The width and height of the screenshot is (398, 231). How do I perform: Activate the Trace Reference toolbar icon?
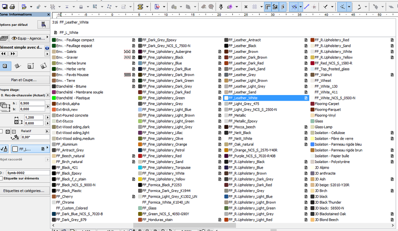(276, 7)
